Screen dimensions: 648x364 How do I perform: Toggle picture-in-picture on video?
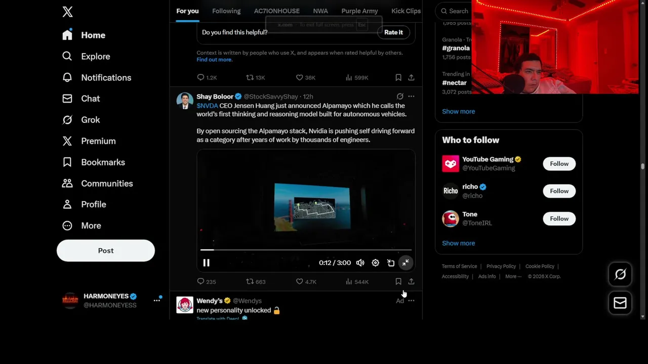pos(390,263)
